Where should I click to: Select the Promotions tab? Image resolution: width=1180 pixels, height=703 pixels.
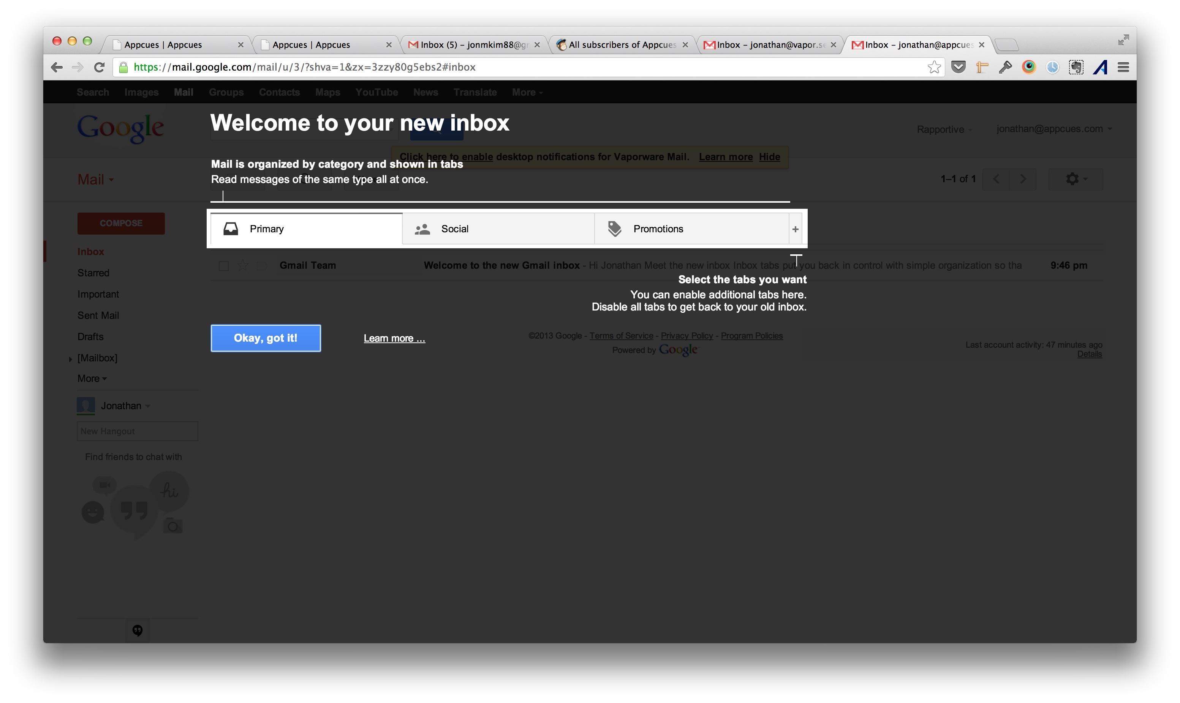point(692,229)
